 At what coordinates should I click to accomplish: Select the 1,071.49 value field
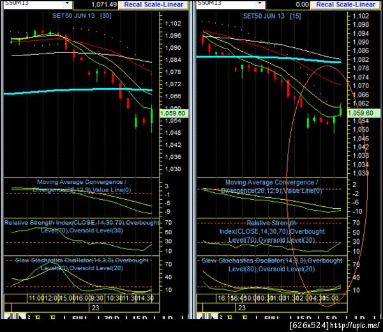pyautogui.click(x=96, y=4)
